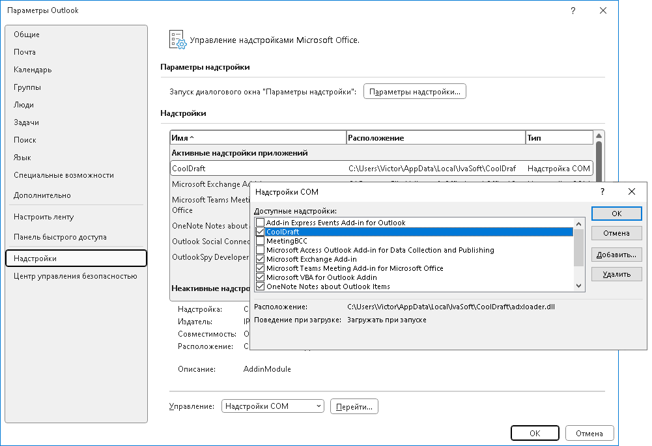Click the COM list scrollbar thumb
Screen dimensions: 652x446
578,247
